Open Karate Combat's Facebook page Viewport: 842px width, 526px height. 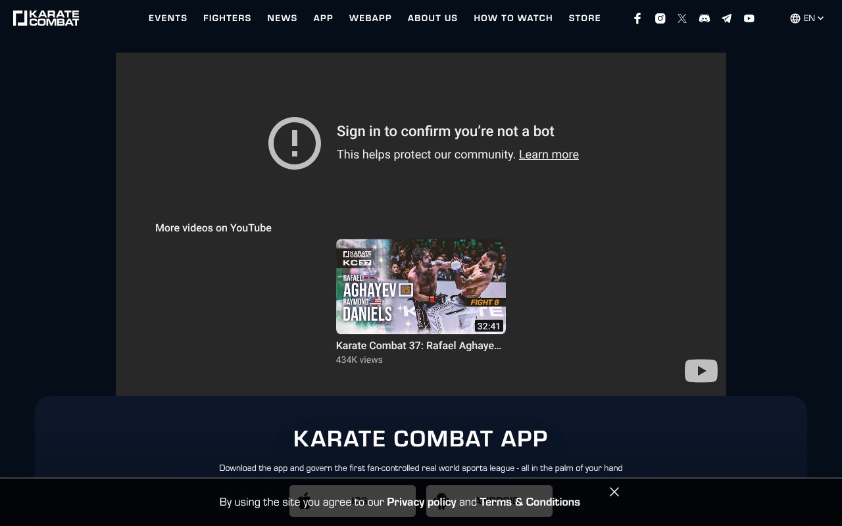637,18
